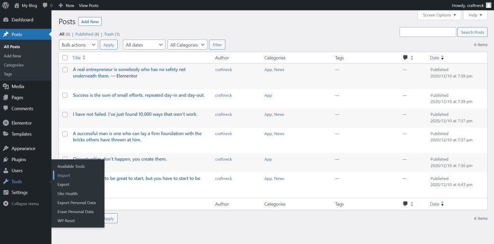Check the box for 'Success is the sum' post
The width and height of the screenshot is (494, 244).
pyautogui.click(x=65, y=95)
